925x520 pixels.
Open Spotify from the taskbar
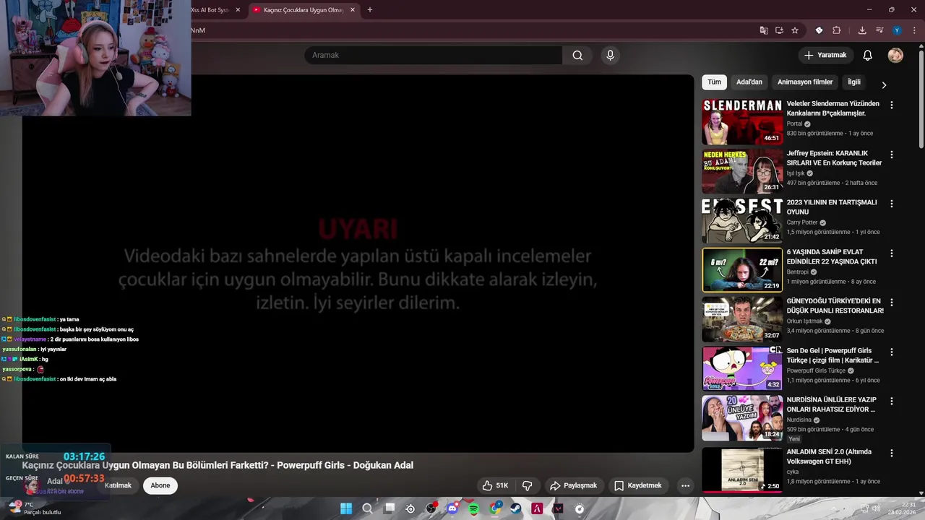point(473,508)
